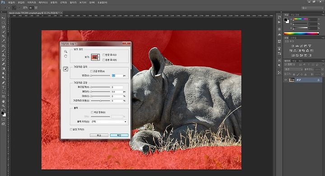Image resolution: width=325 pixels, height=176 pixels.
Task: Hide the background layer with eye icon
Action: pyautogui.click(x=286, y=80)
